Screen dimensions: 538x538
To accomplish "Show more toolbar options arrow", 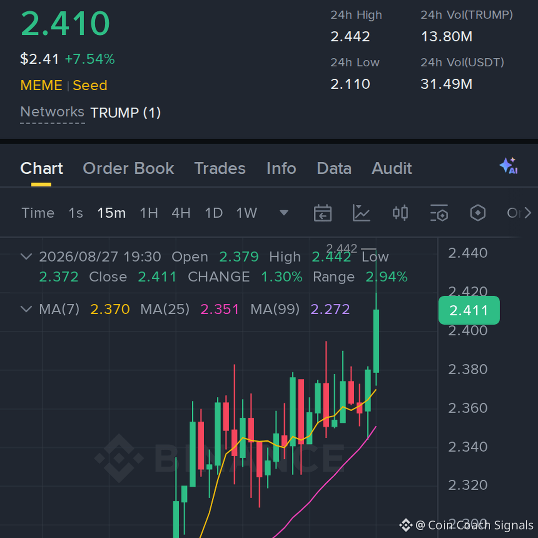I will click(528, 213).
